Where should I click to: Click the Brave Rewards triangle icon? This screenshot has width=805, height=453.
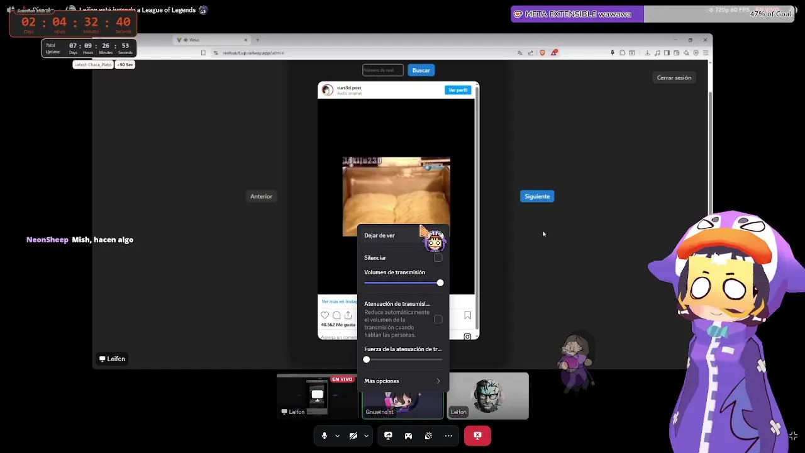[554, 53]
